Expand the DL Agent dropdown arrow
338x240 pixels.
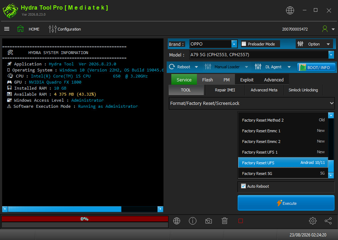(x=289, y=67)
